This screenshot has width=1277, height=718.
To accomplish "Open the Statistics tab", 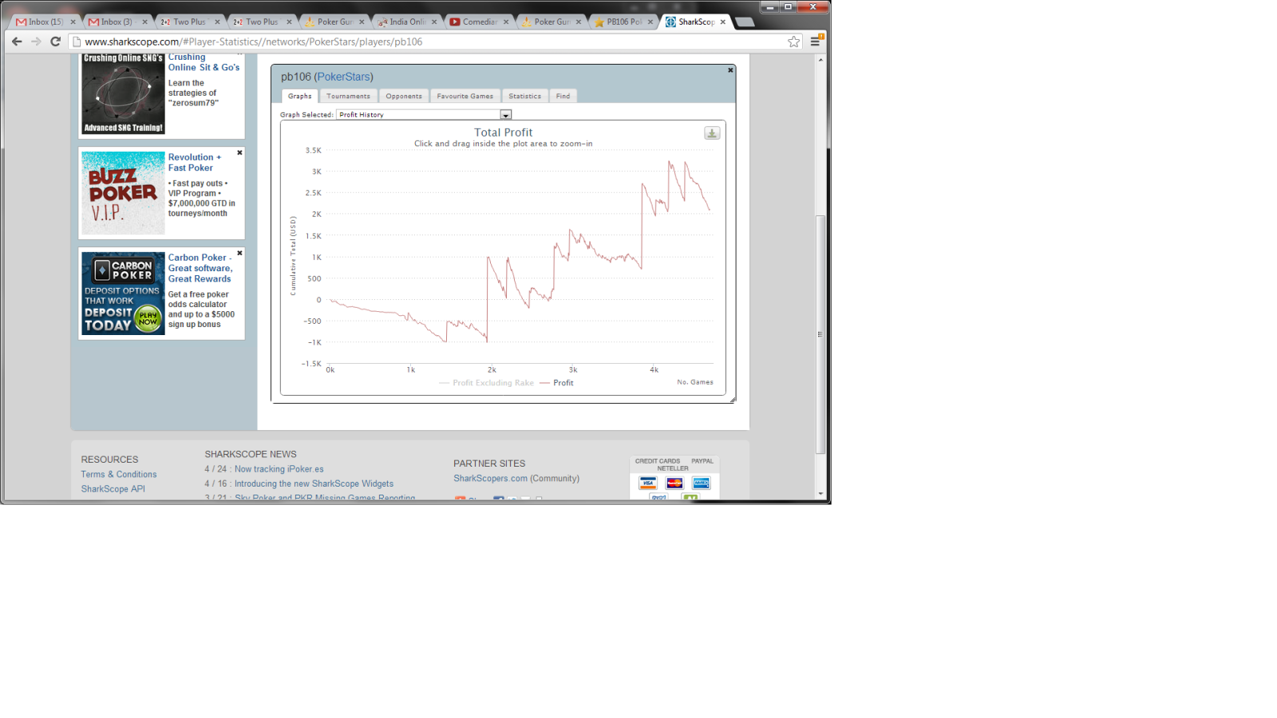I will (x=525, y=96).
